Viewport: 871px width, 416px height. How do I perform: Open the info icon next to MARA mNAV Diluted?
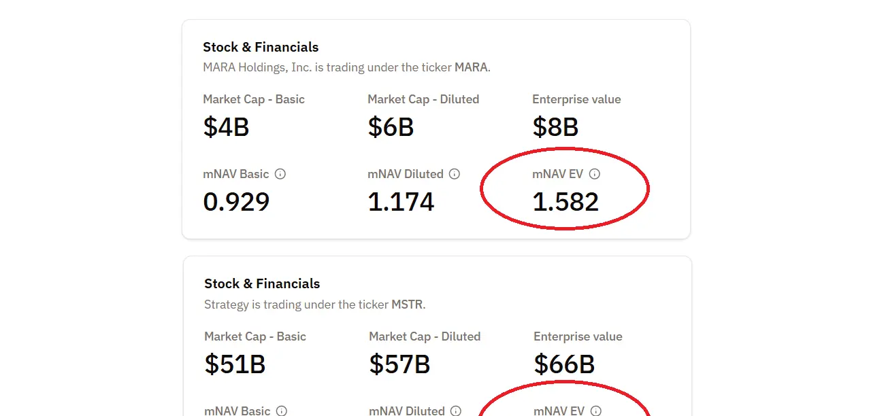coord(455,174)
